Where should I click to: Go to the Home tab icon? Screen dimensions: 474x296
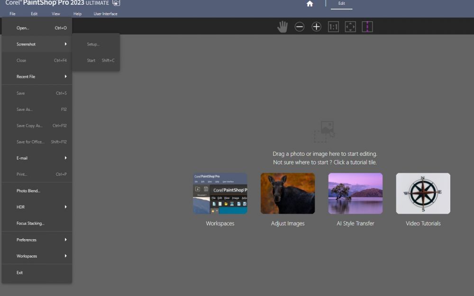tap(310, 4)
